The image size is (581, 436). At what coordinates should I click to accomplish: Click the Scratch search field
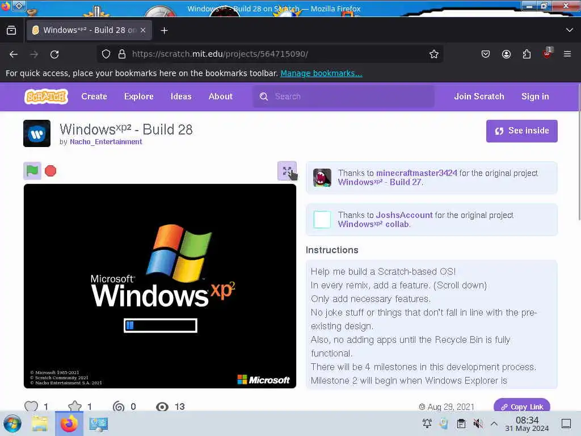tap(343, 97)
